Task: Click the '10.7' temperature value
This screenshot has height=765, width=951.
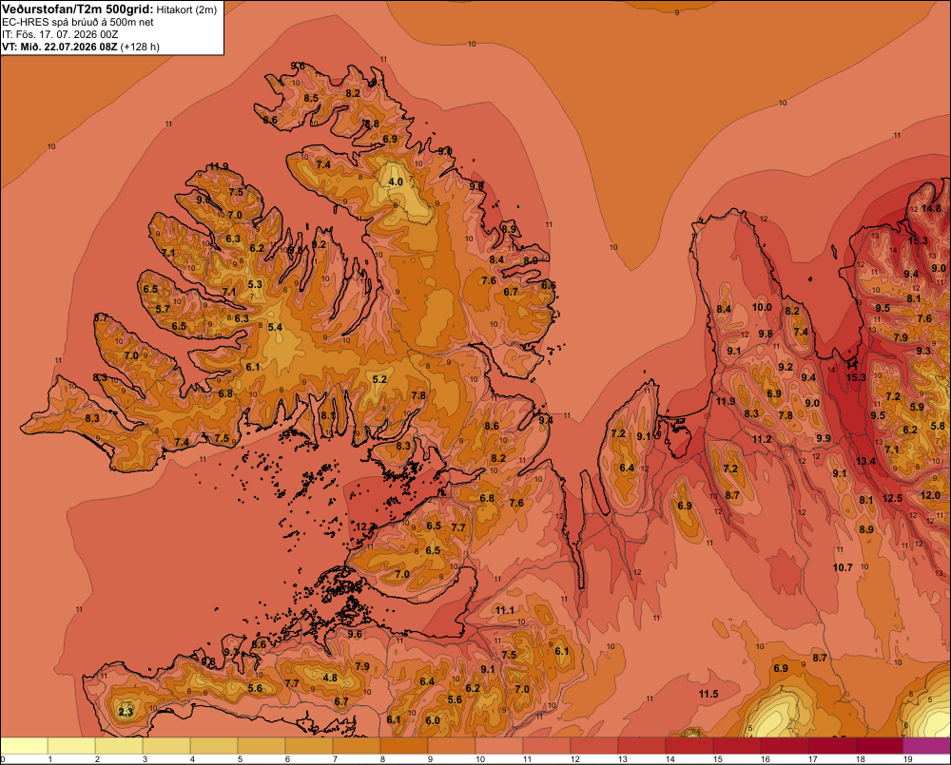Action: [x=843, y=568]
